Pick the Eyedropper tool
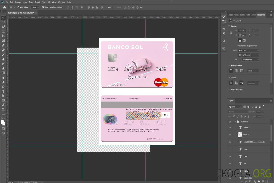 (x=3, y=45)
